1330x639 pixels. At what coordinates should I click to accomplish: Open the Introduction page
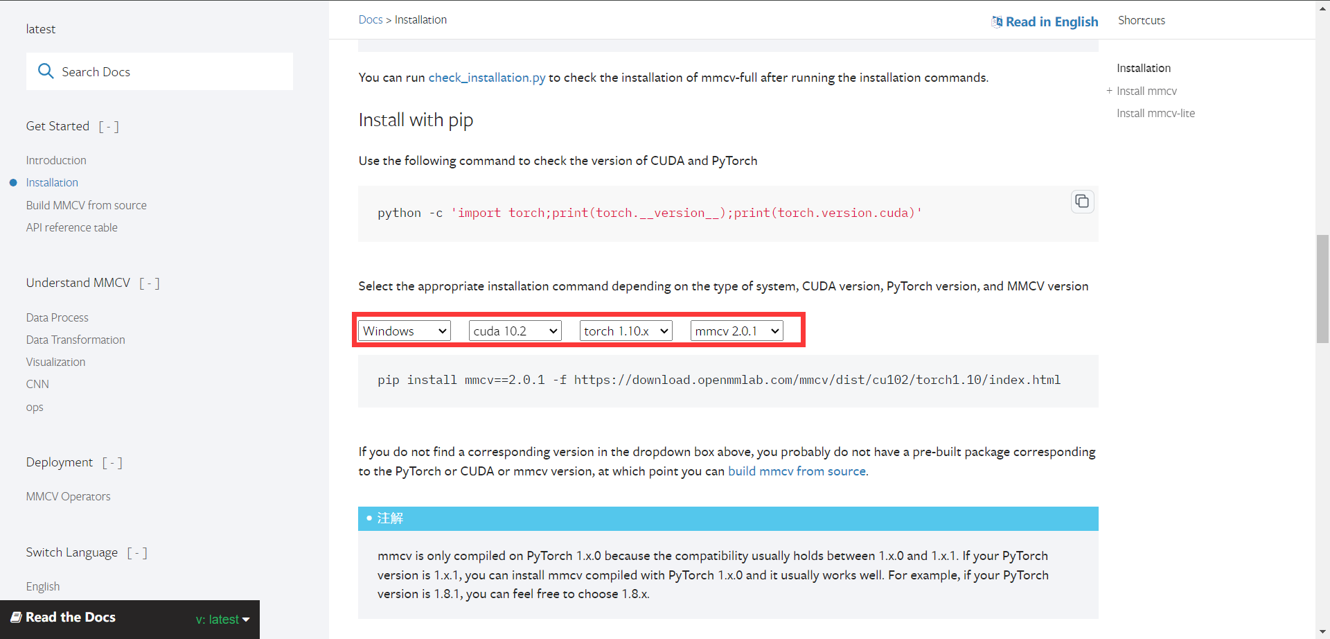point(56,160)
